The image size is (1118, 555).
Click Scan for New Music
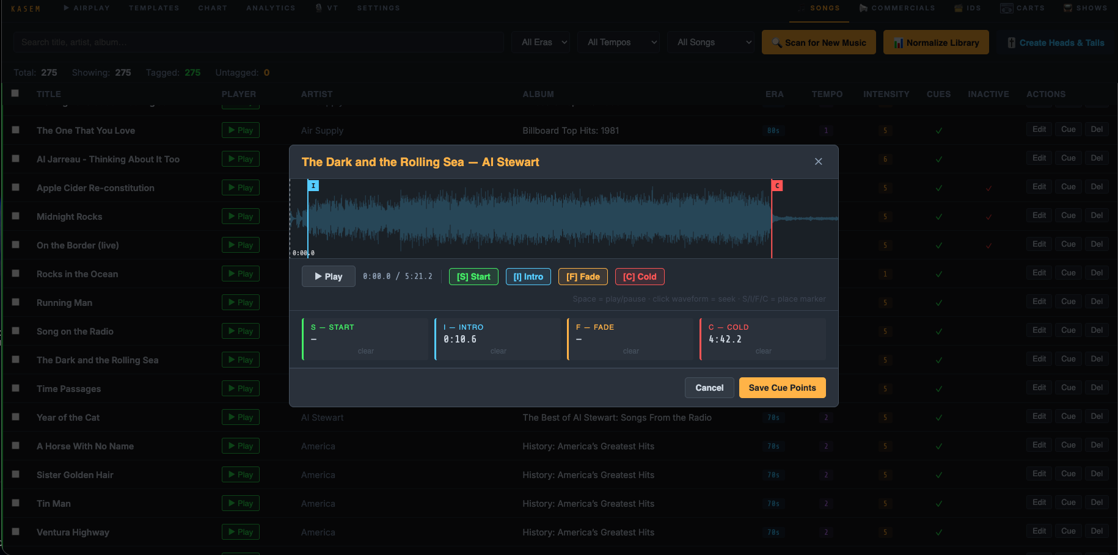tap(819, 42)
